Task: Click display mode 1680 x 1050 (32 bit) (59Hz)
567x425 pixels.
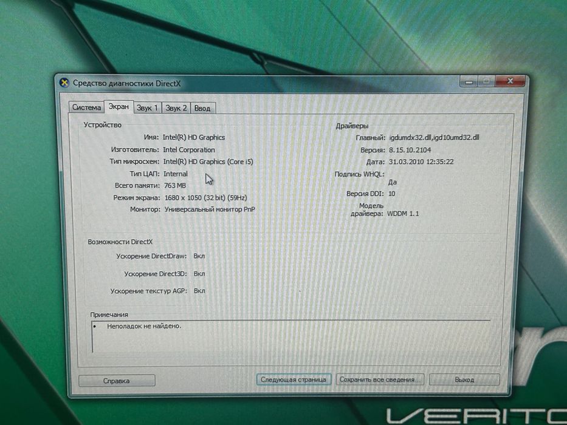Action: pos(206,198)
